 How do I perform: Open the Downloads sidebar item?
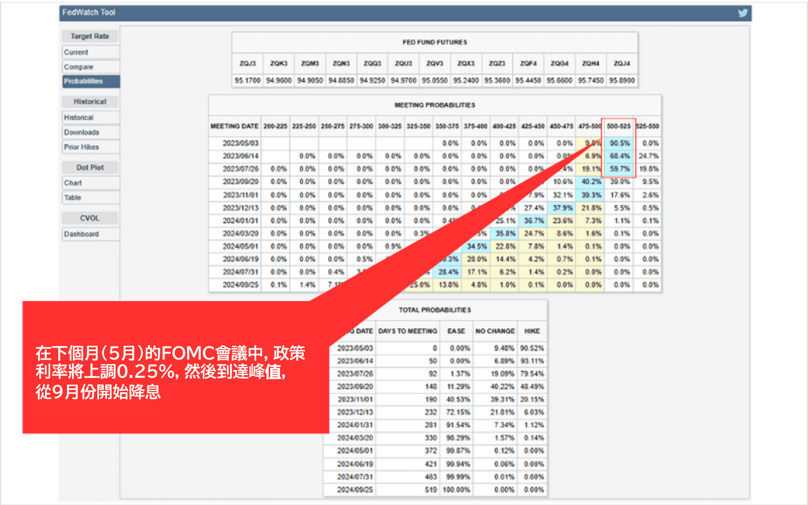pos(90,132)
